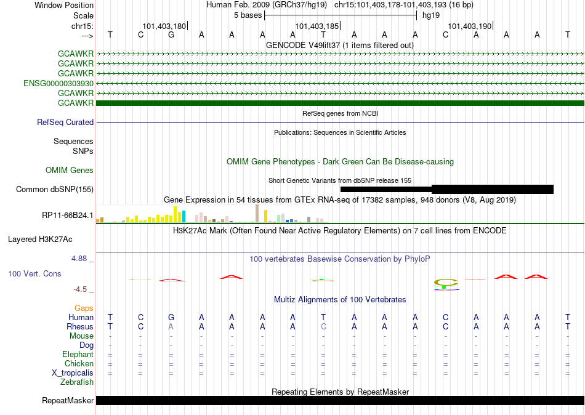
Task: Click the GENCODE V49lift37 track title
Action: 339,45
